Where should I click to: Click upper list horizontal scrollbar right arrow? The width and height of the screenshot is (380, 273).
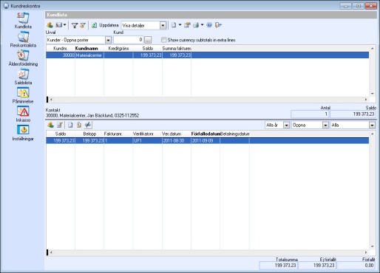point(366,100)
